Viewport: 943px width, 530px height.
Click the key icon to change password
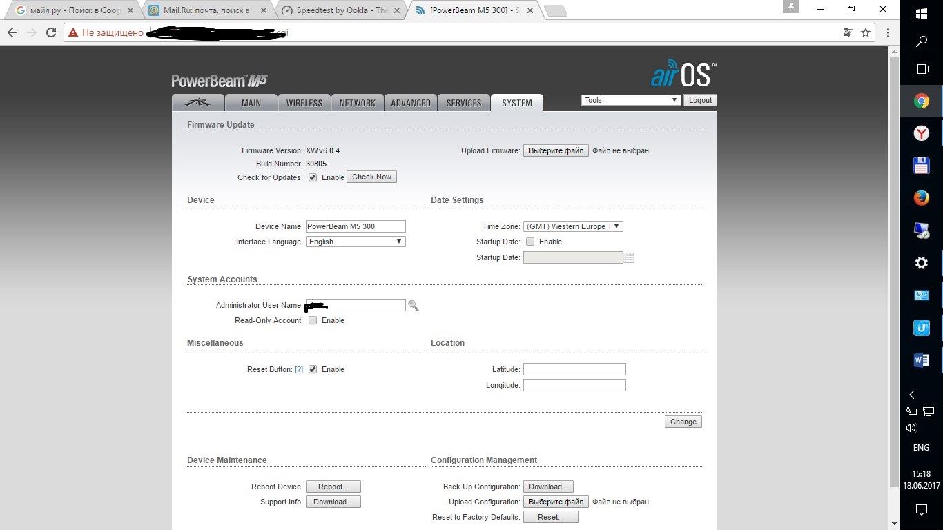[x=413, y=305]
